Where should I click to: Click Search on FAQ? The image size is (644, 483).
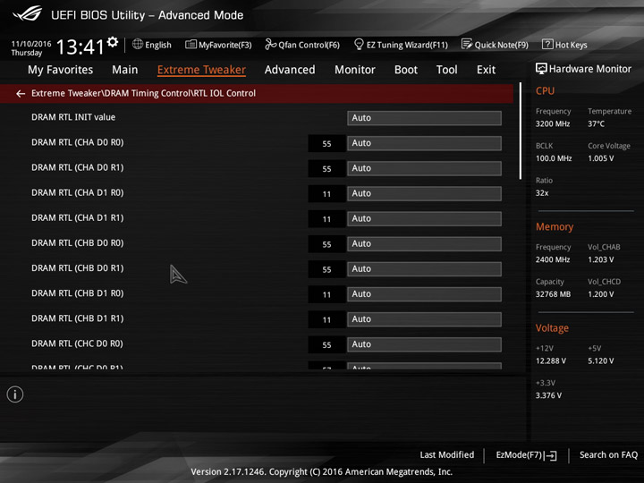click(x=608, y=454)
